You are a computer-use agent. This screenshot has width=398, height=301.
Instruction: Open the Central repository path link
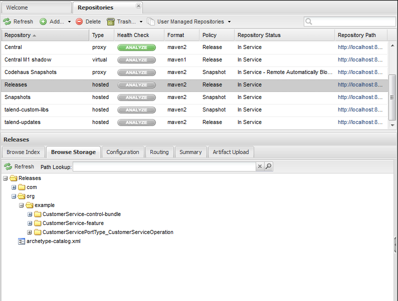pyautogui.click(x=360, y=47)
